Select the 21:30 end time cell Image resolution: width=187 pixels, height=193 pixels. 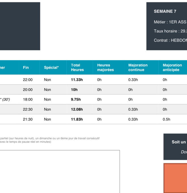click(28, 119)
